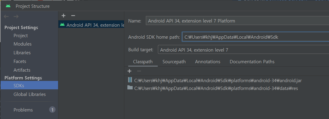This screenshot has height=119, width=329.
Task: Switch to the Sourcepath tab
Action: pyautogui.click(x=174, y=62)
